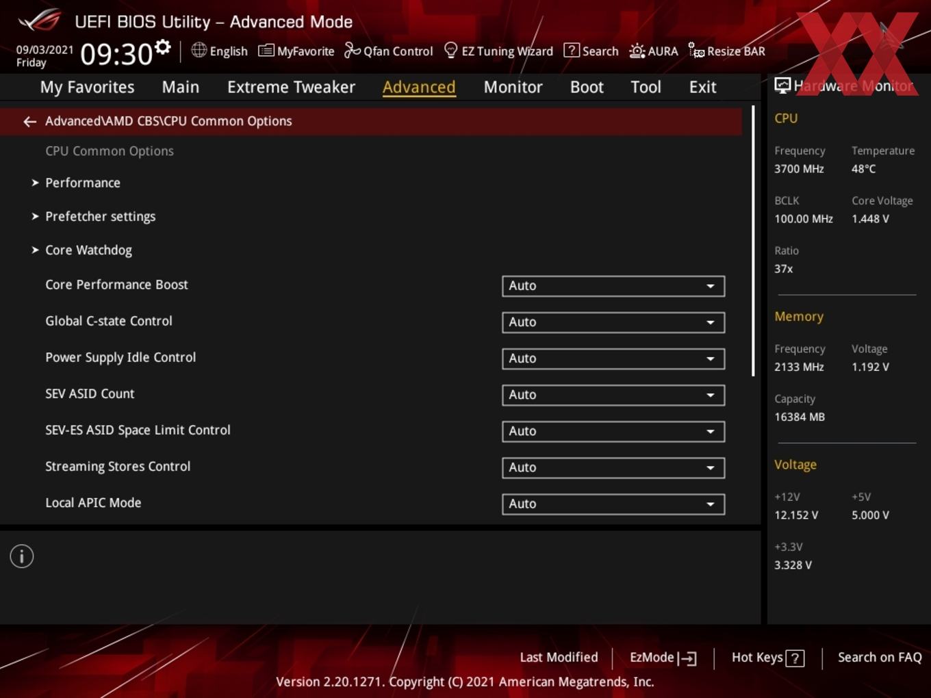
Task: Open the Monitor tab
Action: click(513, 87)
